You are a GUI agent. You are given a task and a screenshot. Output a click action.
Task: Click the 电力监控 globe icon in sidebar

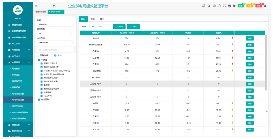[x=9, y=44]
